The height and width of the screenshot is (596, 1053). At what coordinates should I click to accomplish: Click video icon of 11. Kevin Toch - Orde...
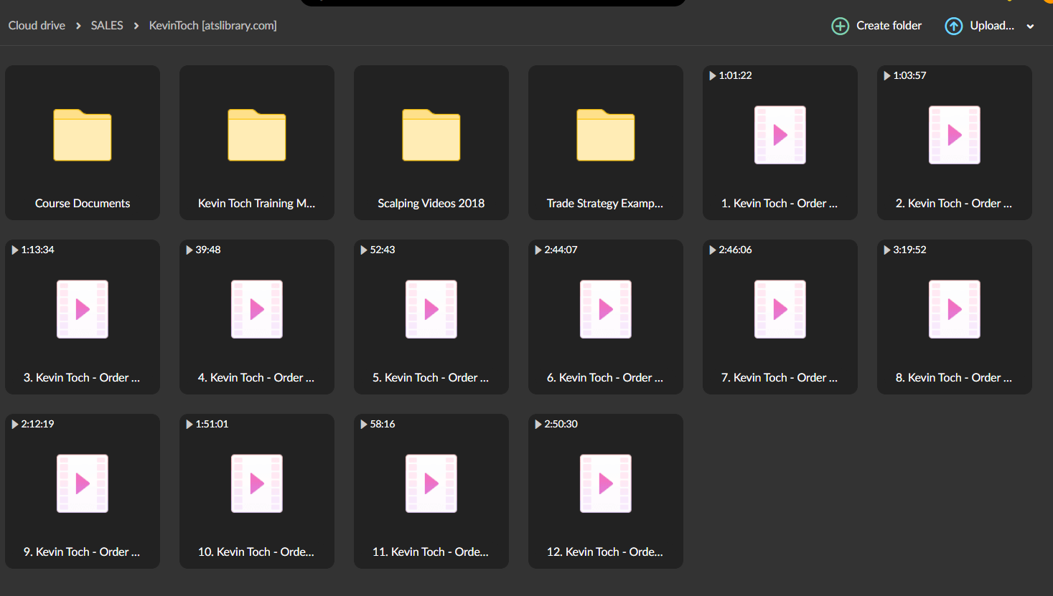pos(431,483)
